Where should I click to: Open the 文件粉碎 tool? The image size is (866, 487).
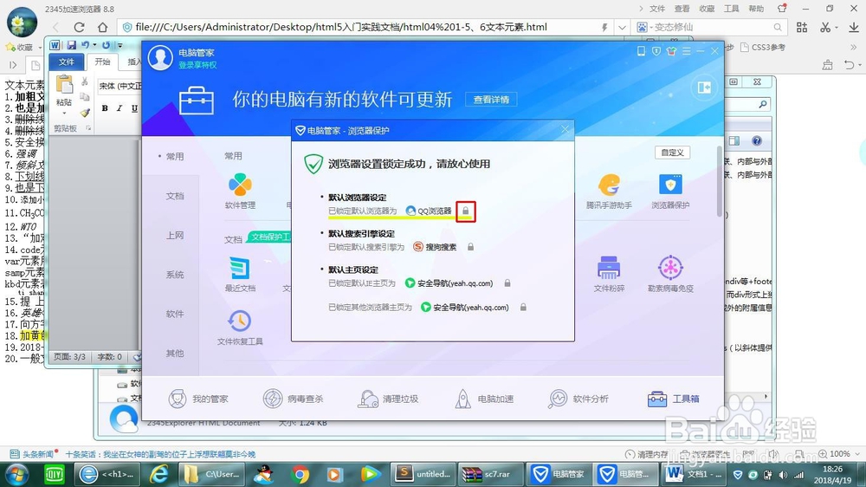[608, 274]
